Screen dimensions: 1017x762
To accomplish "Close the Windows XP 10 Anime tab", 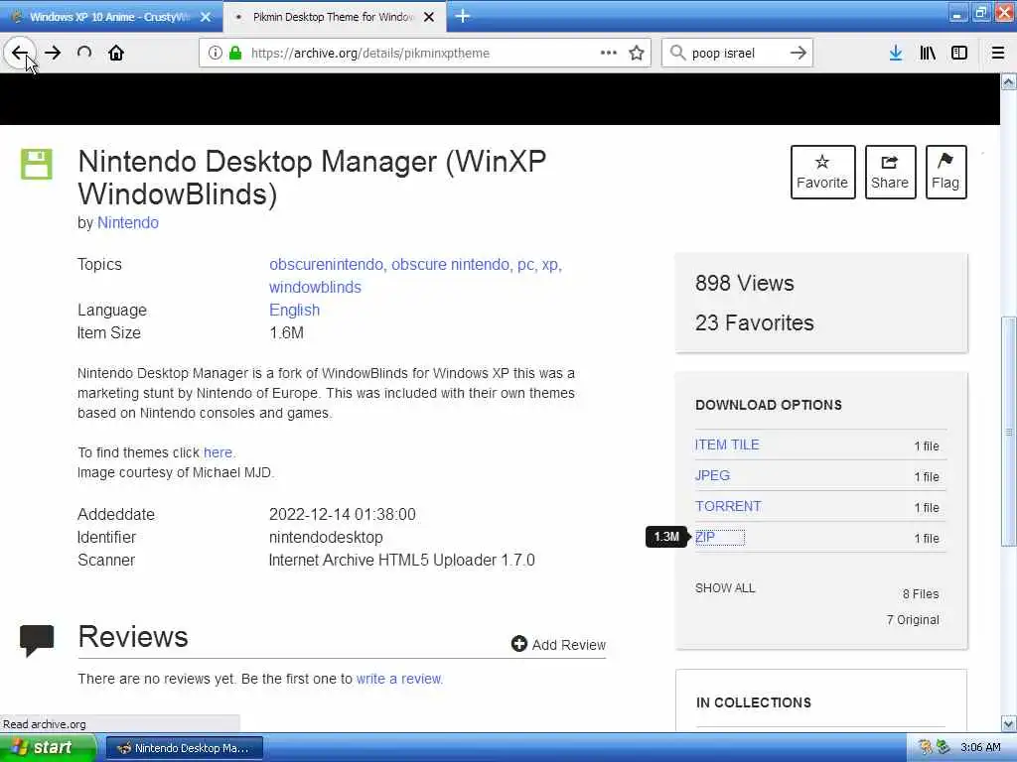I will click(x=206, y=18).
